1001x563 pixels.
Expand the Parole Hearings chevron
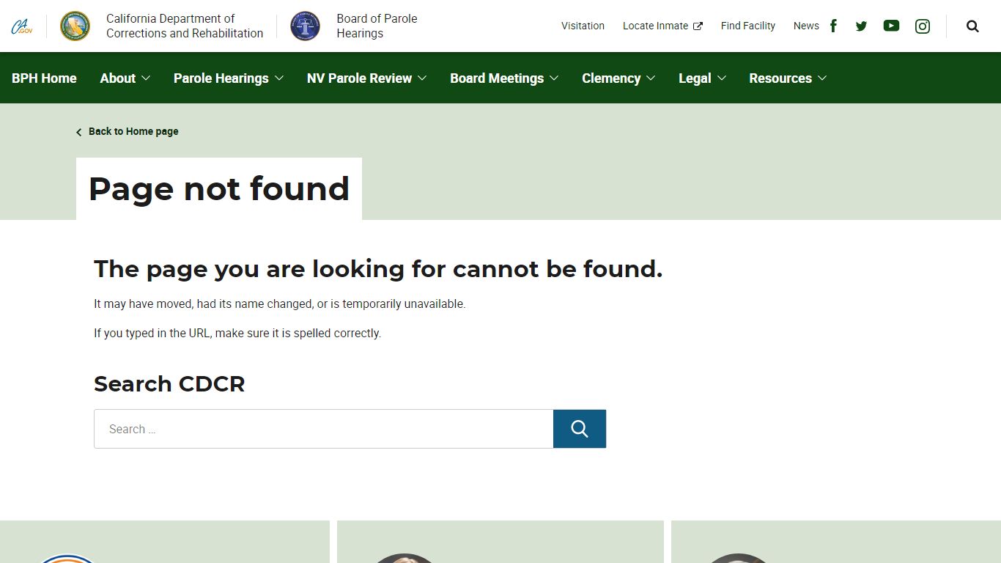pyautogui.click(x=279, y=78)
